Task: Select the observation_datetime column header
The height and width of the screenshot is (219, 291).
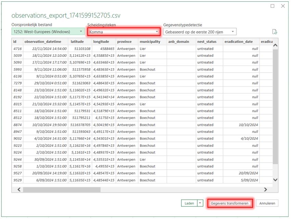Action: point(43,41)
